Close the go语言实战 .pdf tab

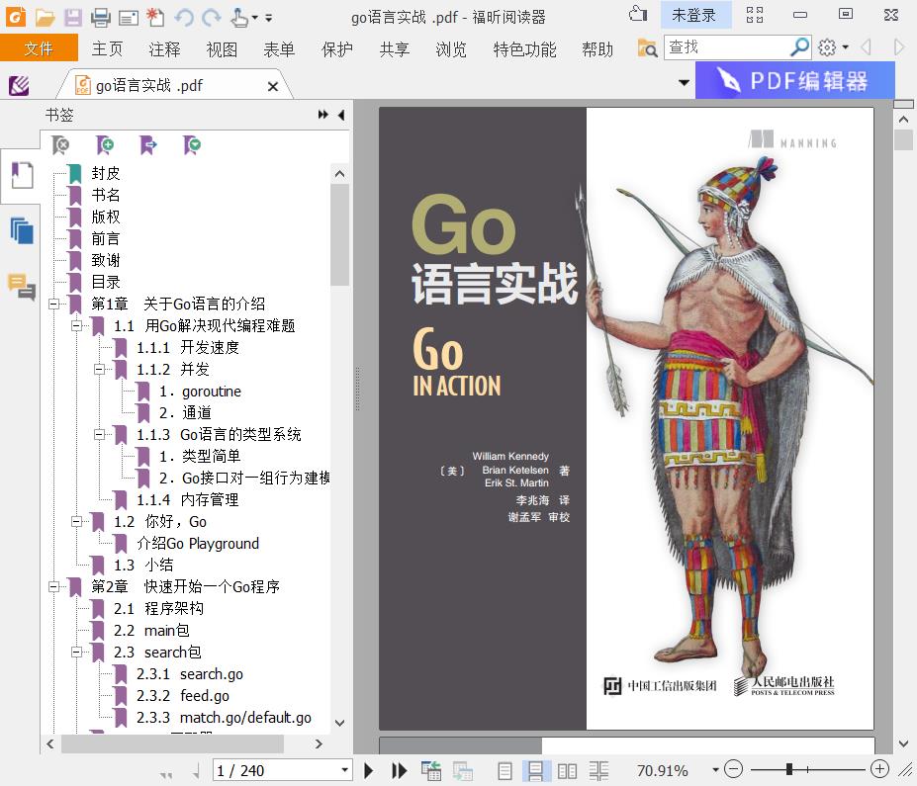pos(272,86)
